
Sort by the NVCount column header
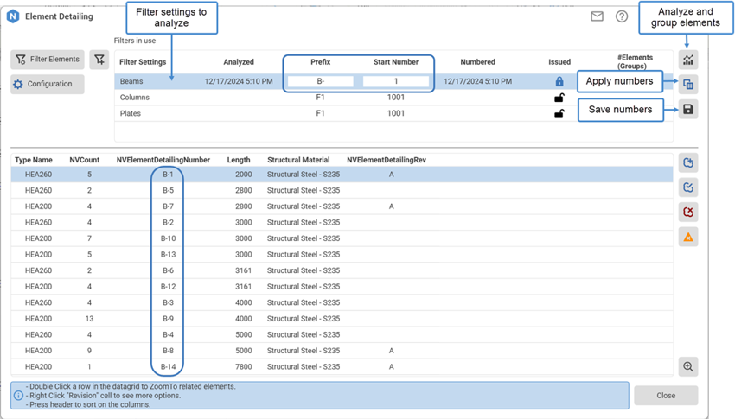(85, 160)
